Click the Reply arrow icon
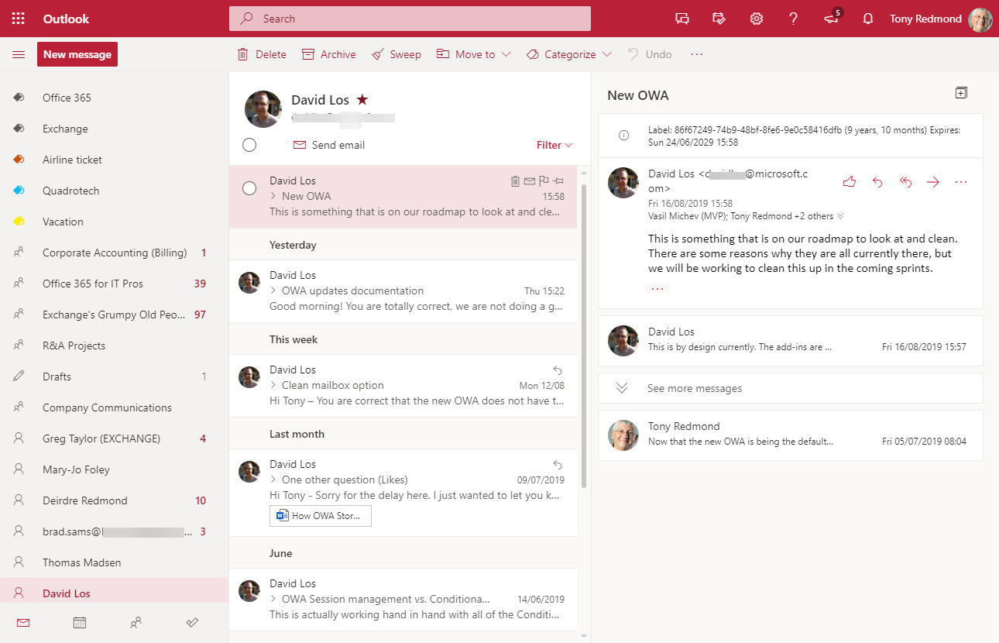This screenshot has width=999, height=643. click(877, 182)
